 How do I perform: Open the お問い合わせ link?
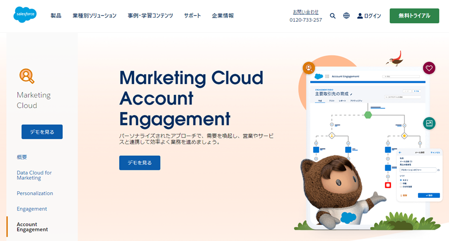click(306, 12)
